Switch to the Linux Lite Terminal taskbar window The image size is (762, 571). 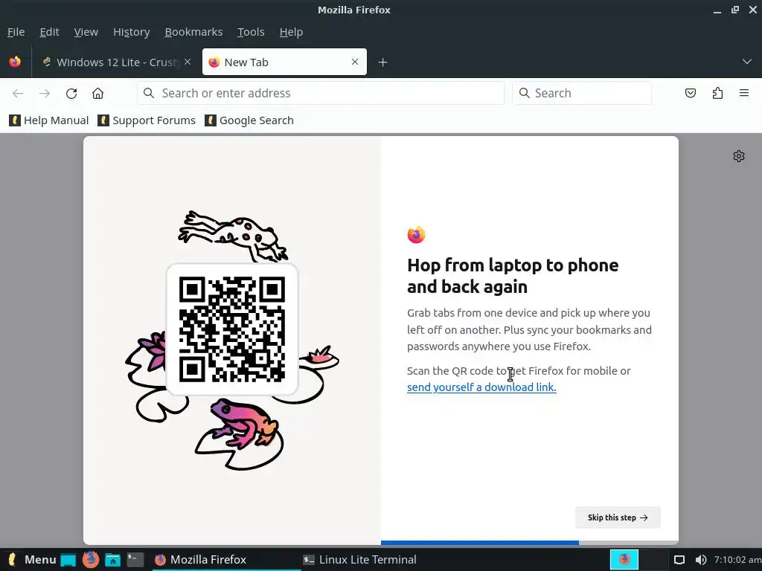coord(359,560)
